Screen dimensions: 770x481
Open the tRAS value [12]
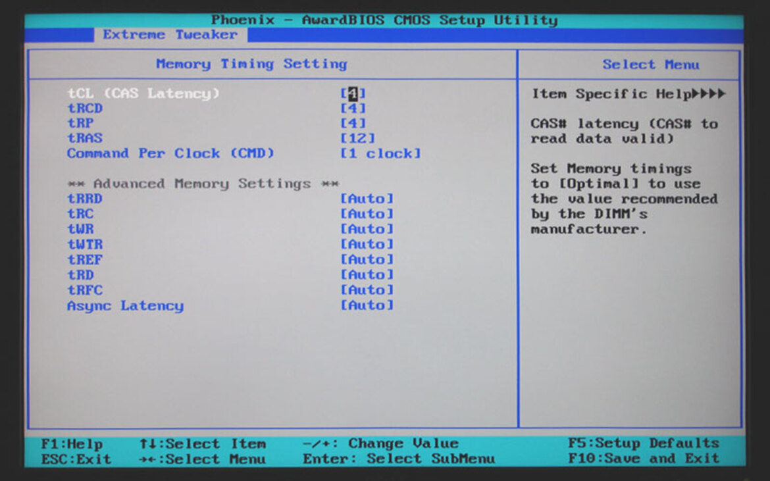click(x=357, y=138)
